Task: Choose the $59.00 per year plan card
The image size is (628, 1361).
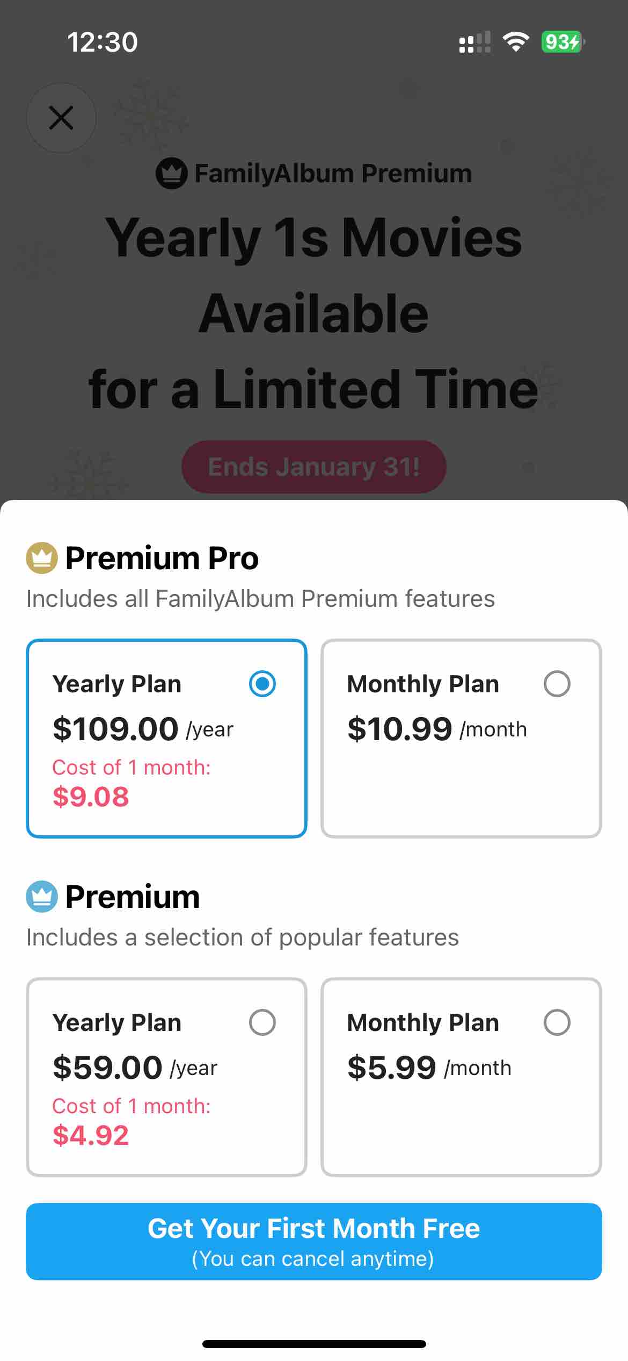Action: pos(166,1077)
